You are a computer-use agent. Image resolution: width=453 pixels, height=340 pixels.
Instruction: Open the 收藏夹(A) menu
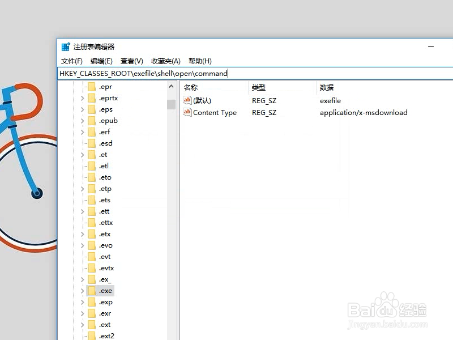[166, 61]
